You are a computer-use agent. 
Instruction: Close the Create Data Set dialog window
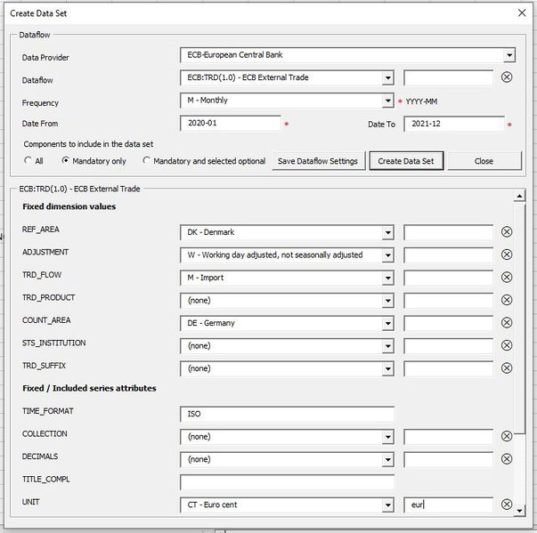coord(522,13)
